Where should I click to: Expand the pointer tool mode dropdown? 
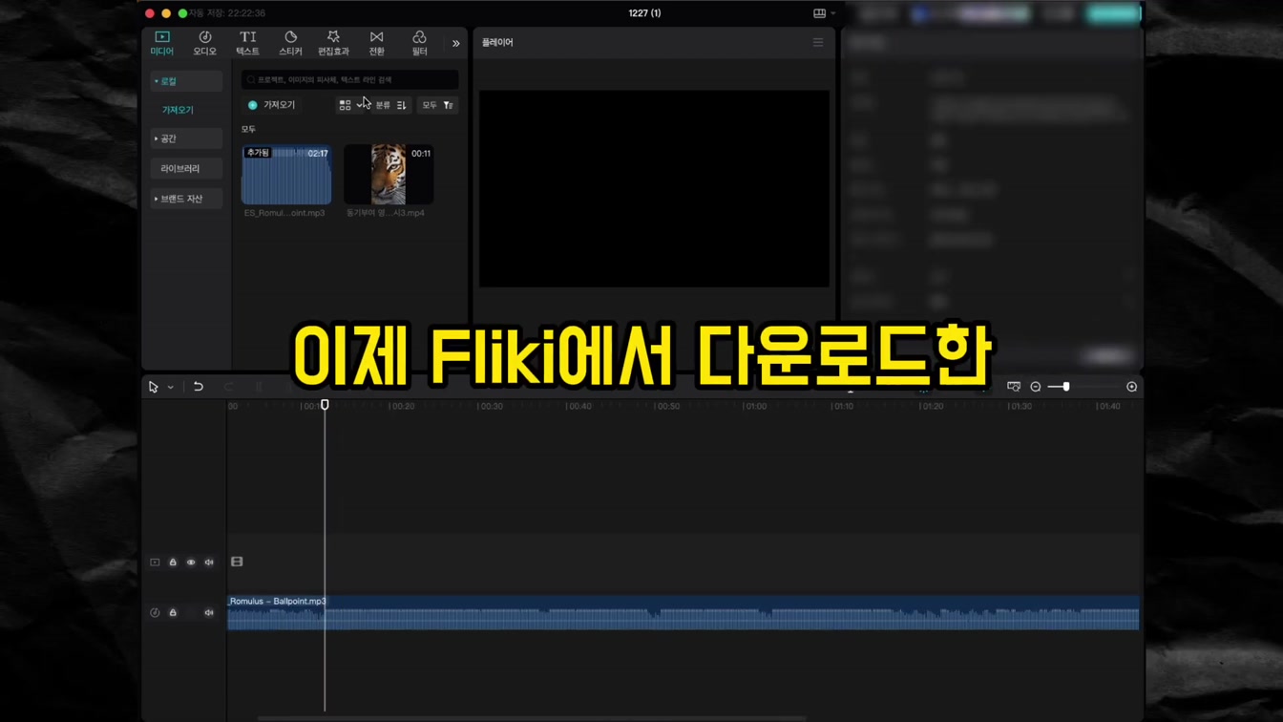(x=171, y=387)
